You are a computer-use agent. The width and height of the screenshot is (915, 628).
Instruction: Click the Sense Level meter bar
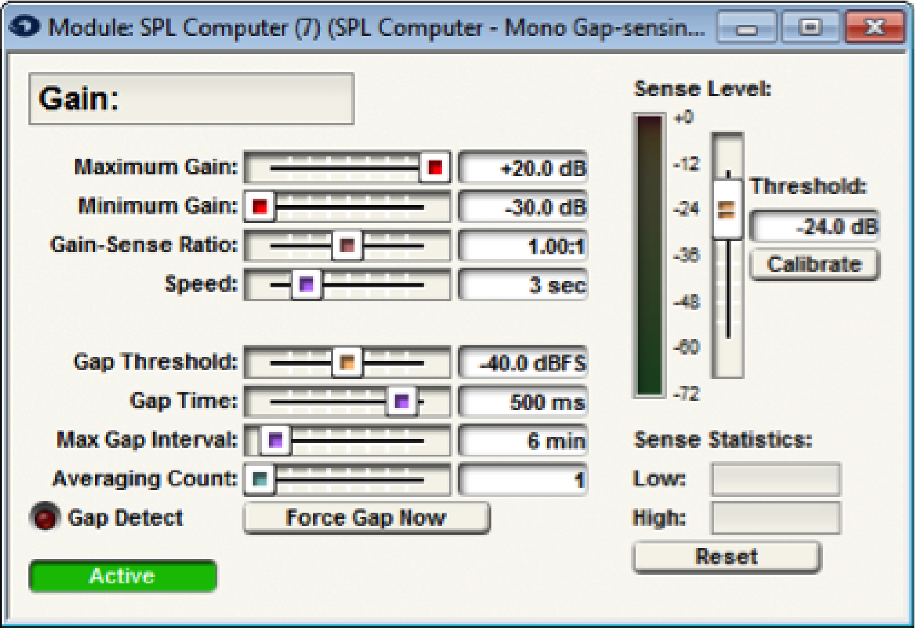[649, 255]
